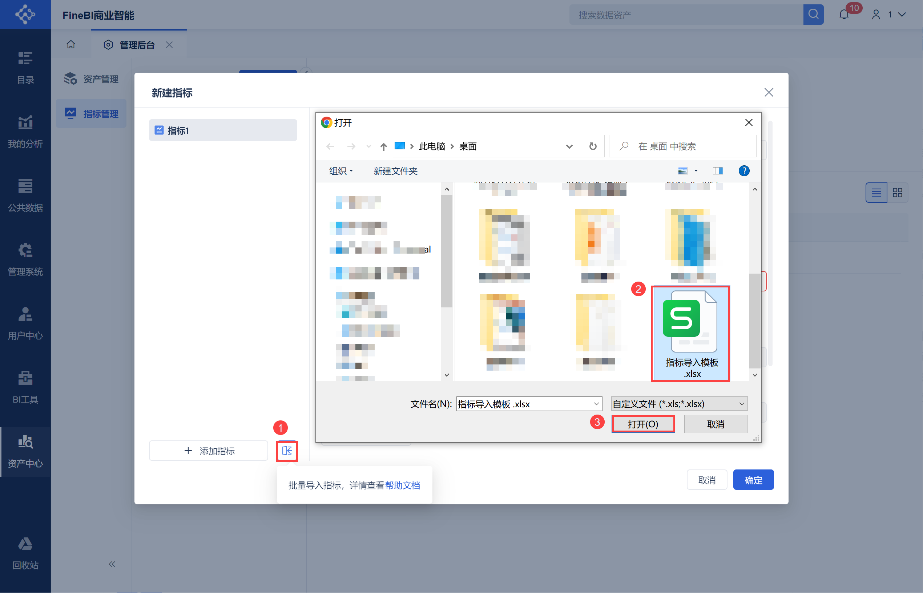Focus the 搜索数据资产 search field
Screen dimensions: 923x593
pyautogui.click(x=686, y=15)
